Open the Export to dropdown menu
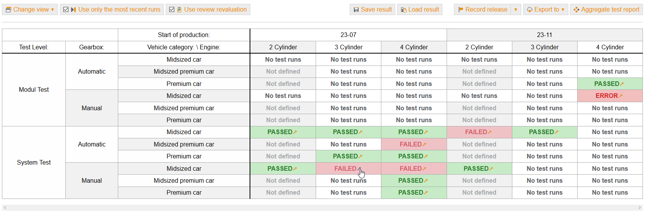Screen dimensions: 646x212 (546, 10)
